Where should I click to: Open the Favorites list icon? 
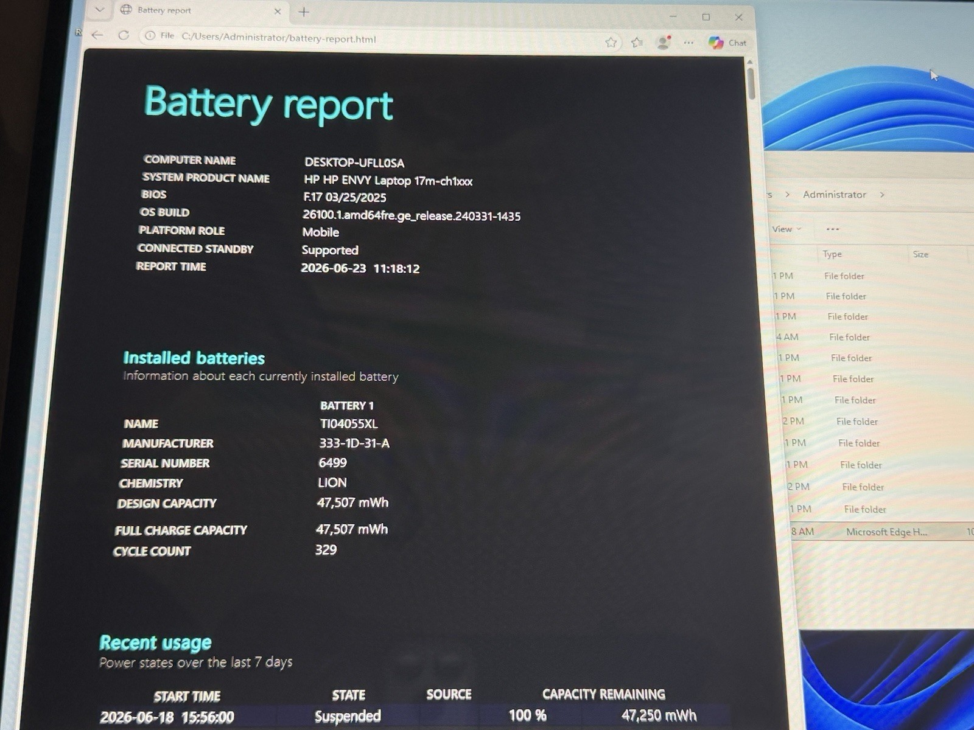637,42
